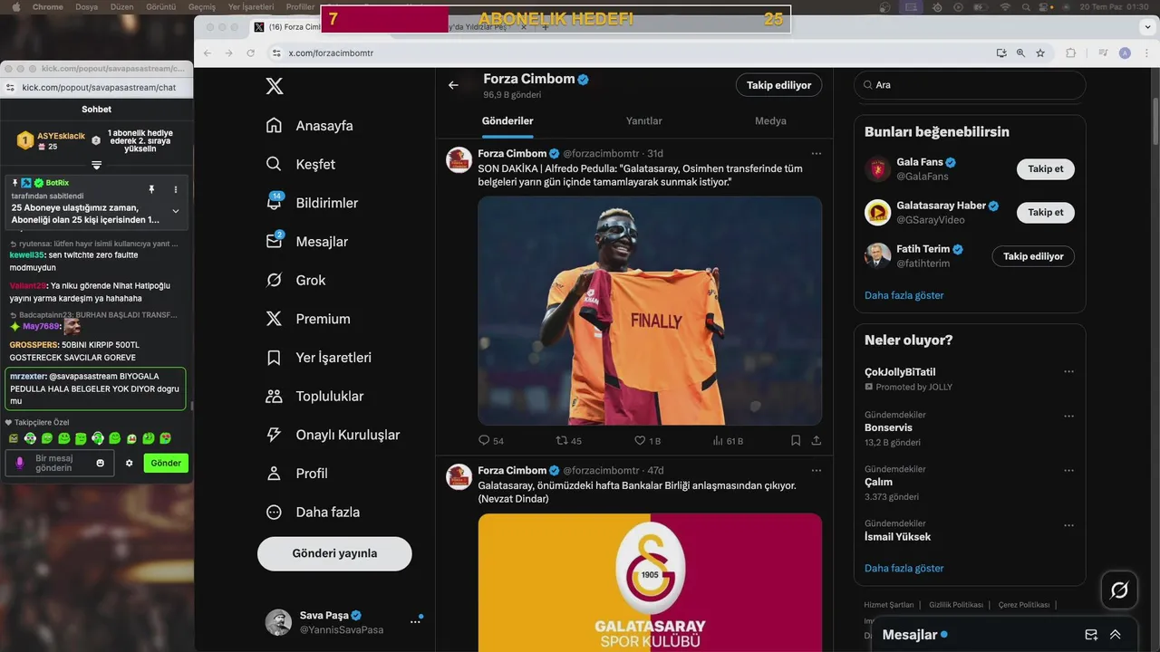This screenshot has width=1160, height=652.
Task: Click repost icon showing 45
Action: click(x=561, y=440)
